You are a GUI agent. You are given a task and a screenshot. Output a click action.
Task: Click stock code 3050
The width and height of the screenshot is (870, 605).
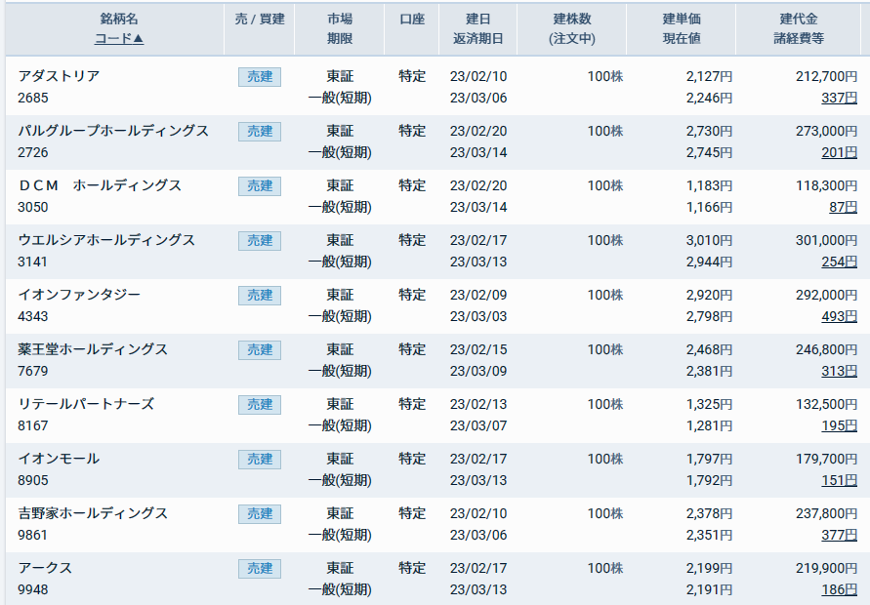[x=33, y=208]
